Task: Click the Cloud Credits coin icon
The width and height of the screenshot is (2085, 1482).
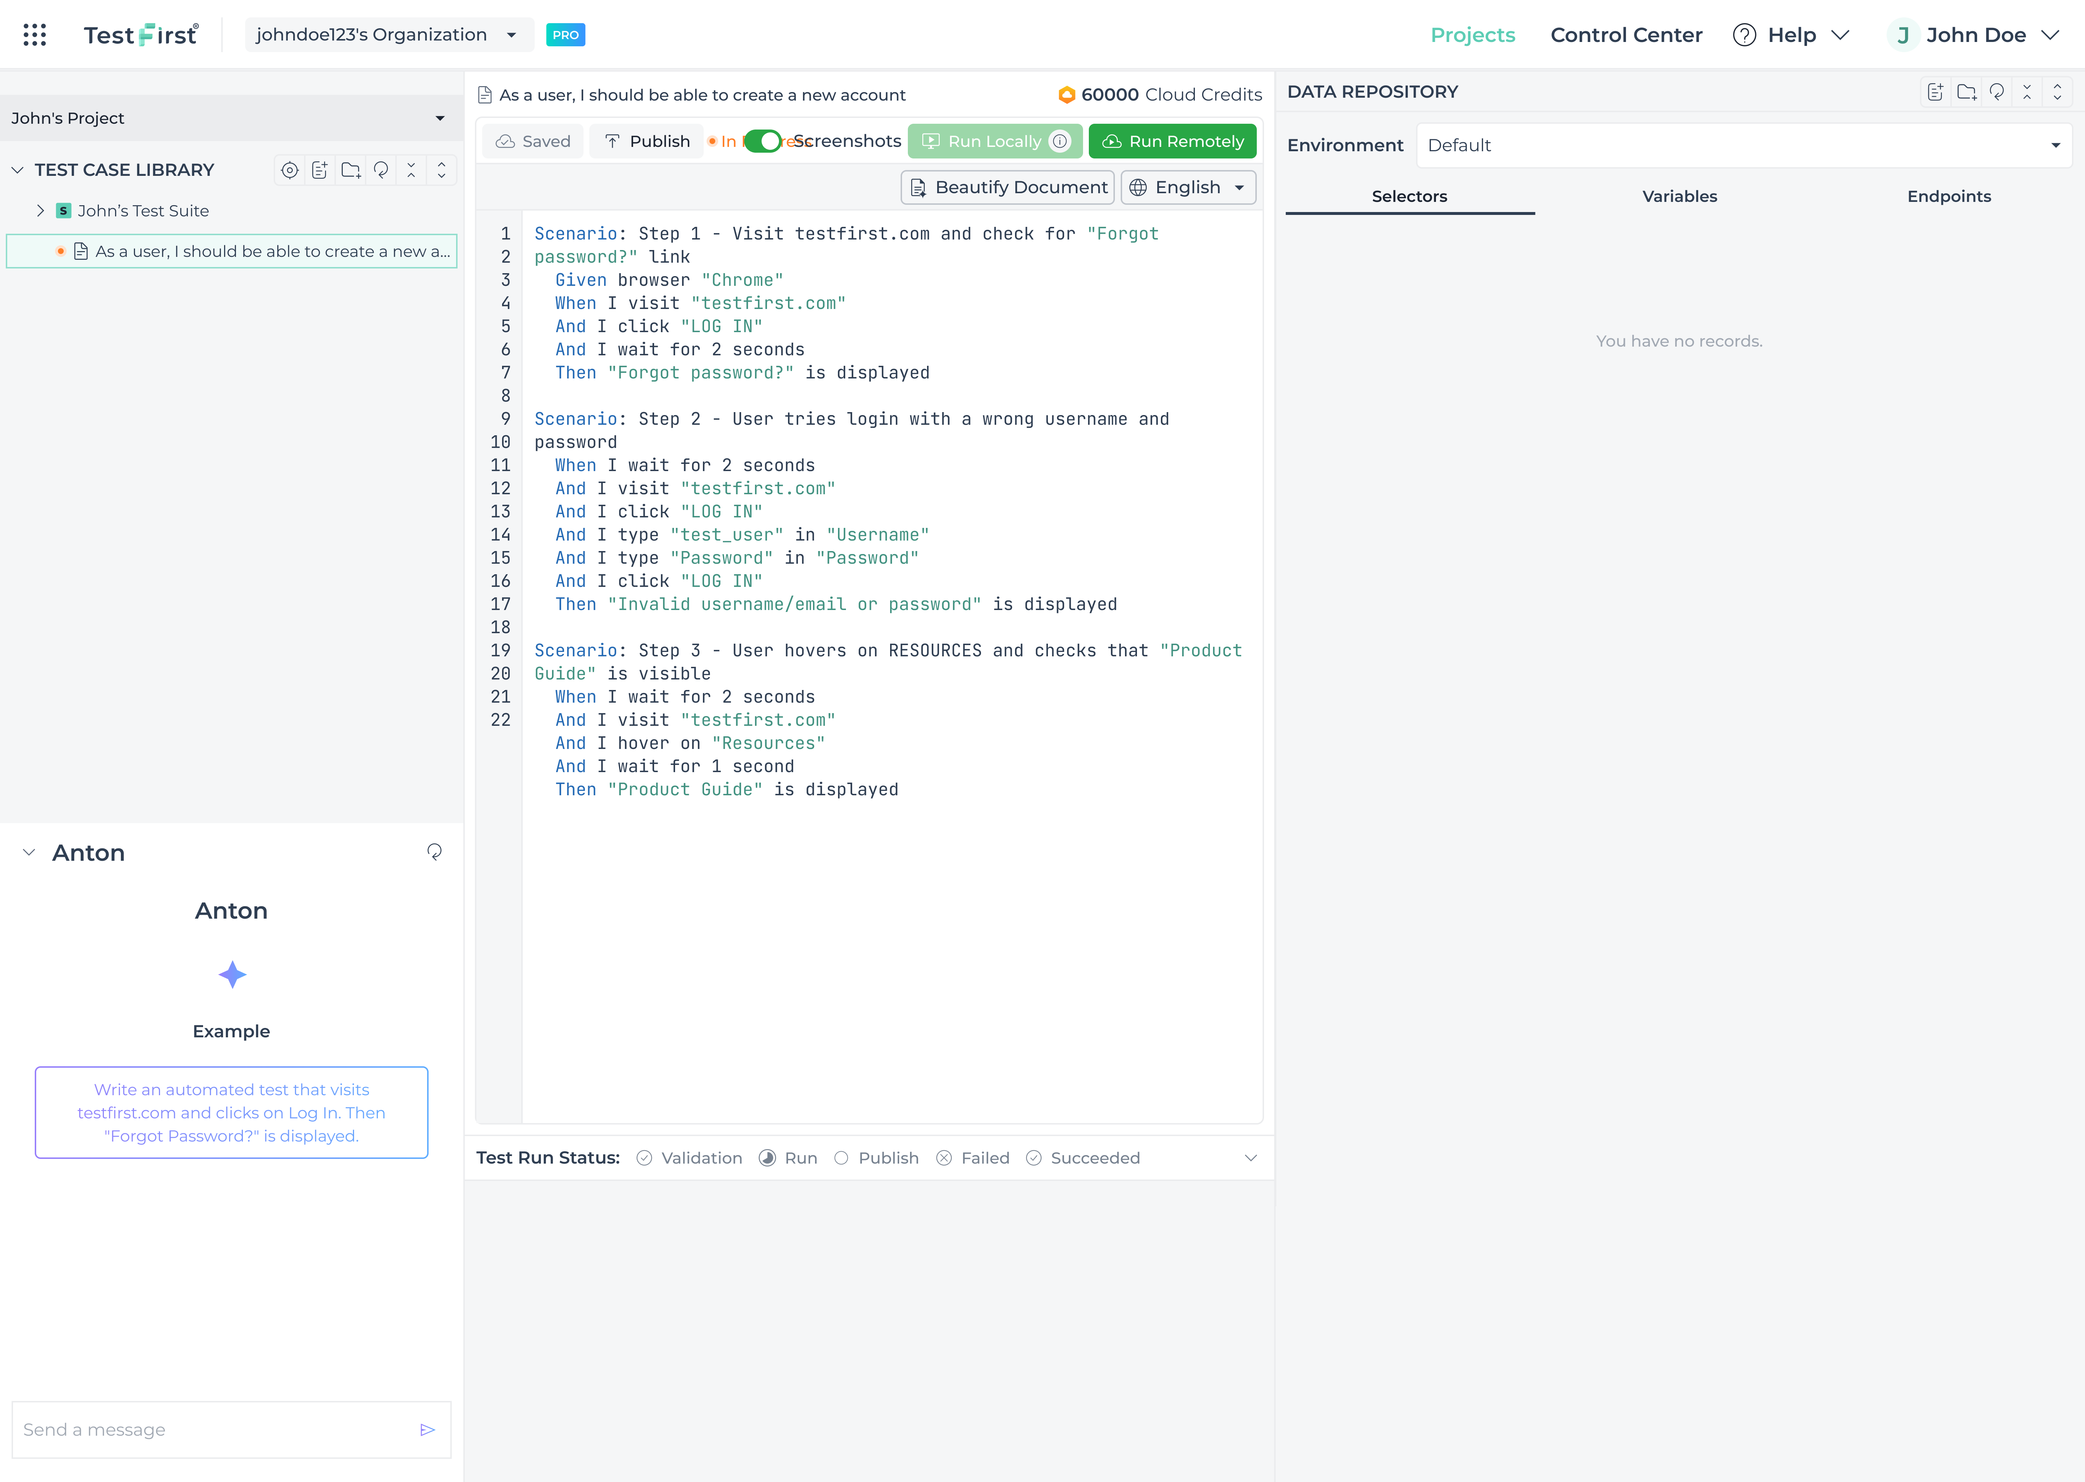Action: [1066, 95]
